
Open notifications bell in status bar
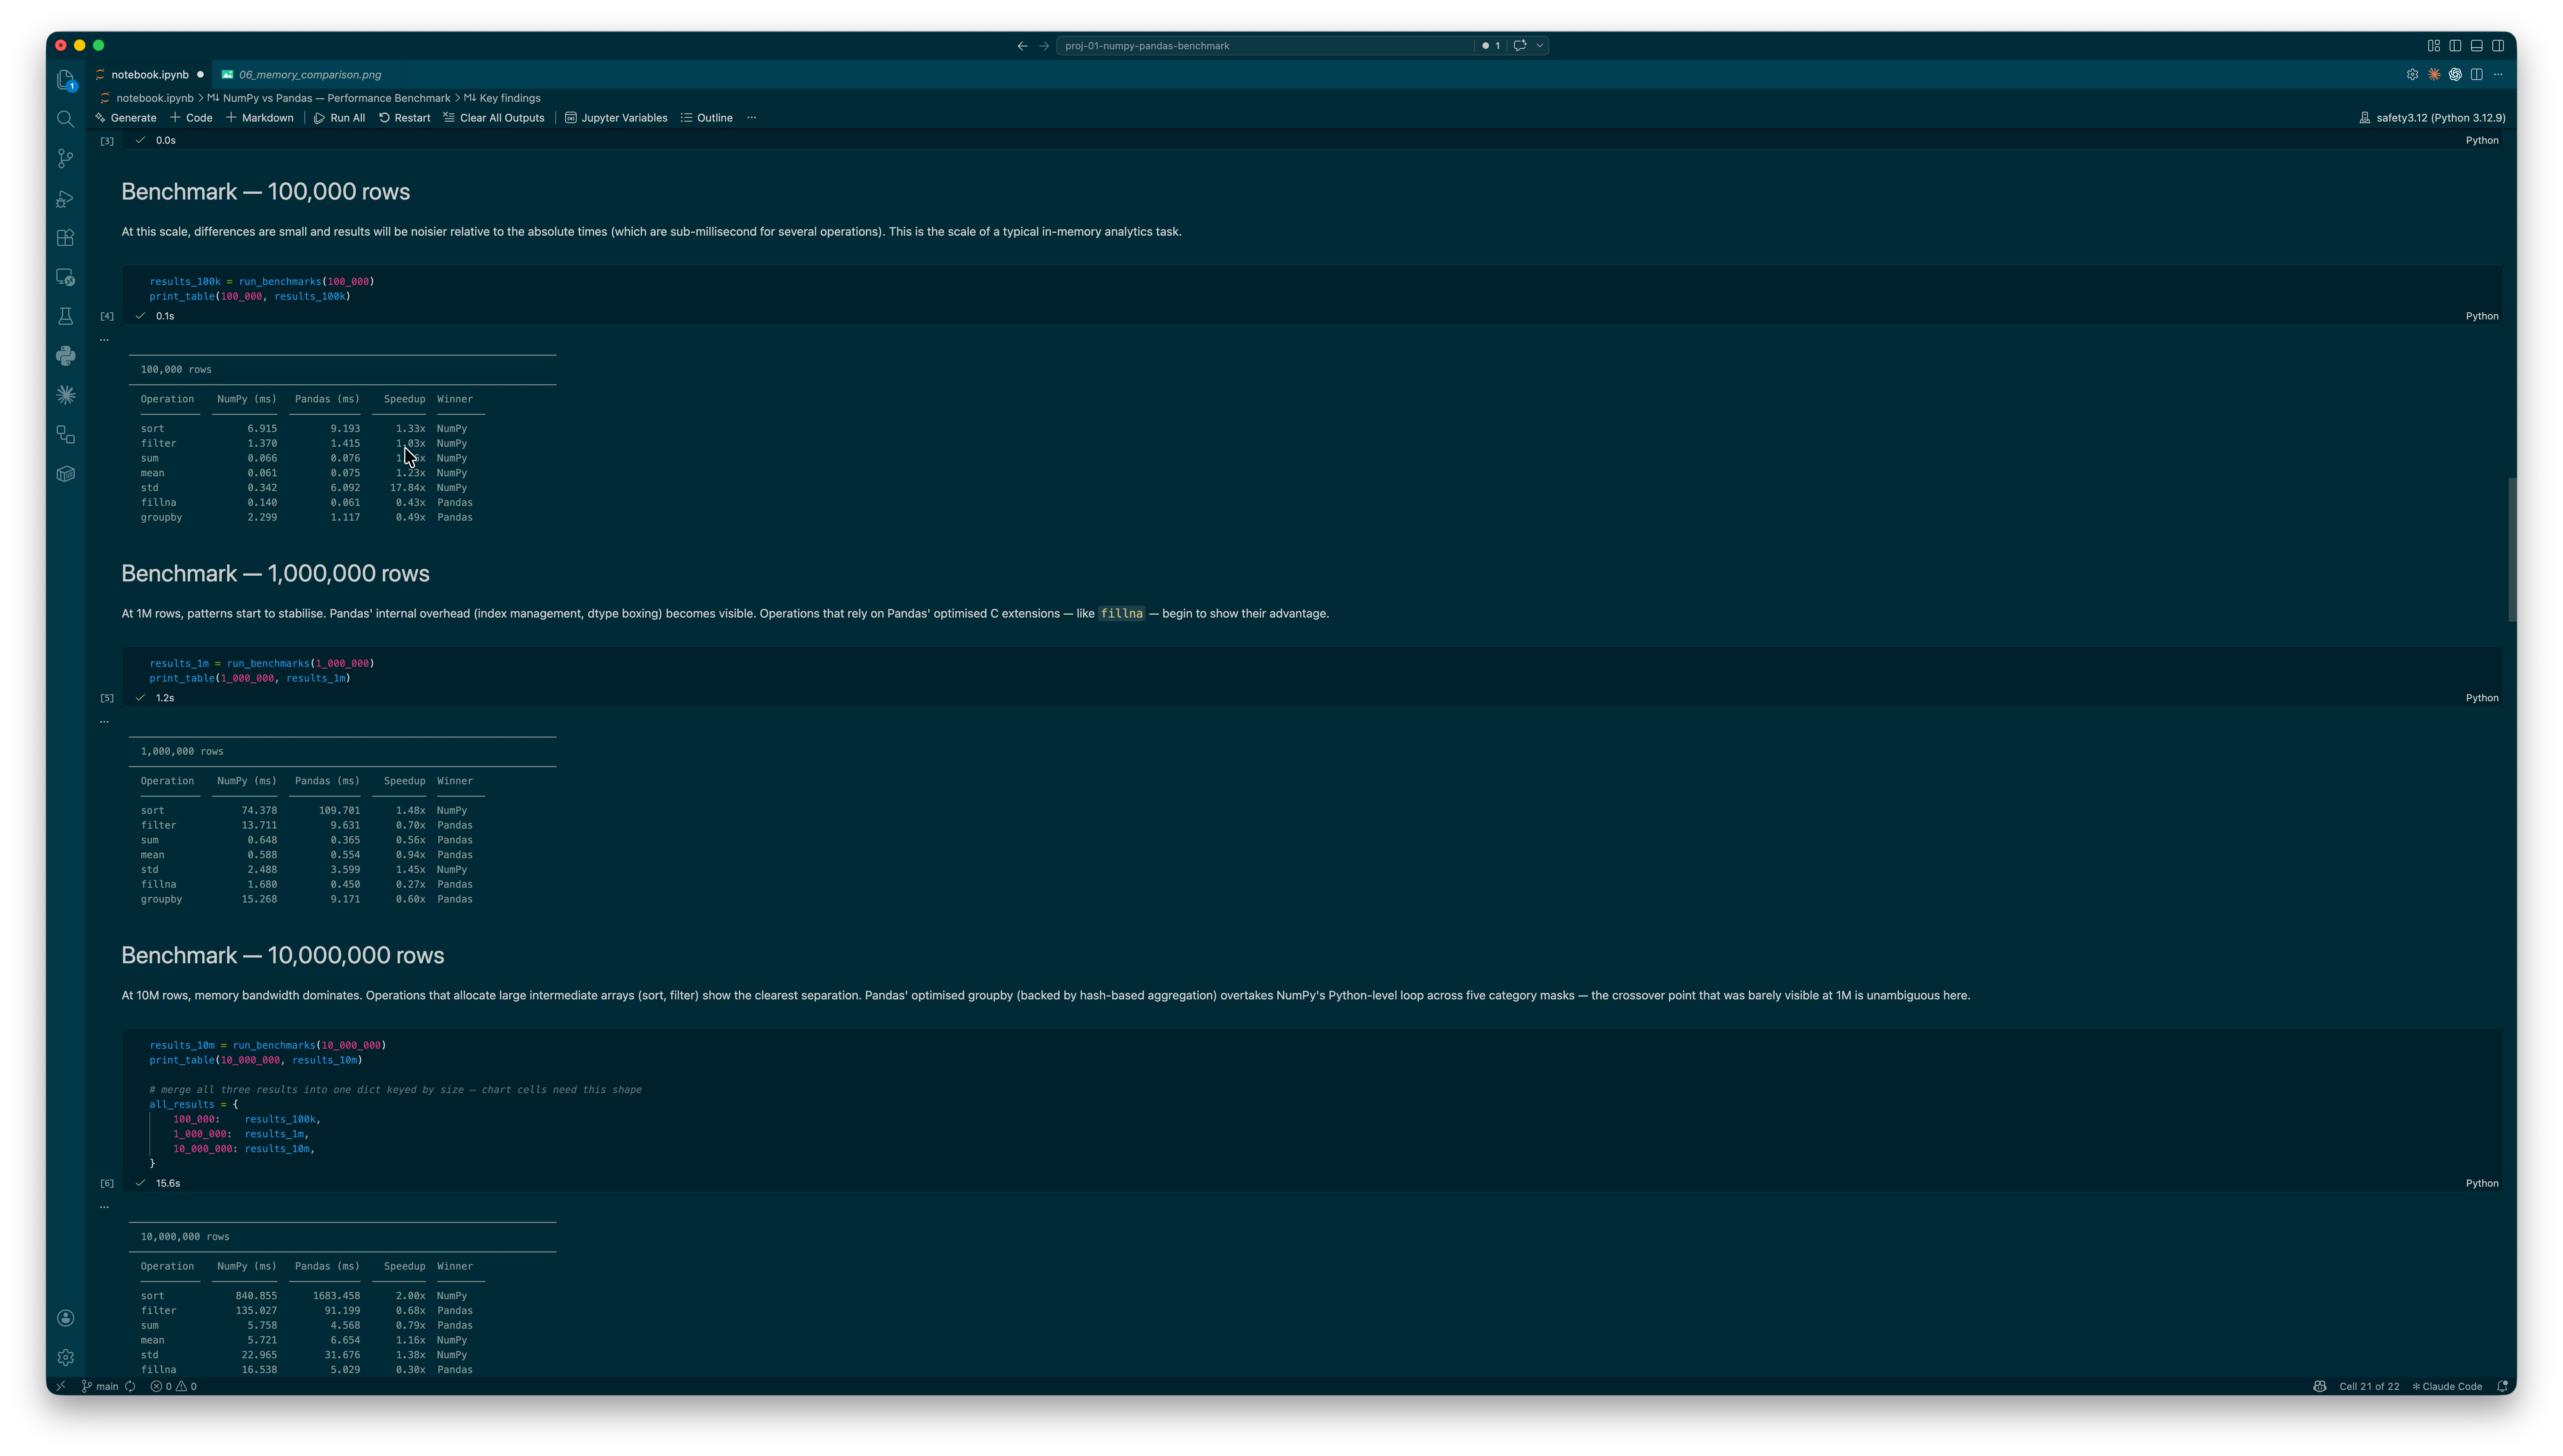(2502, 1386)
